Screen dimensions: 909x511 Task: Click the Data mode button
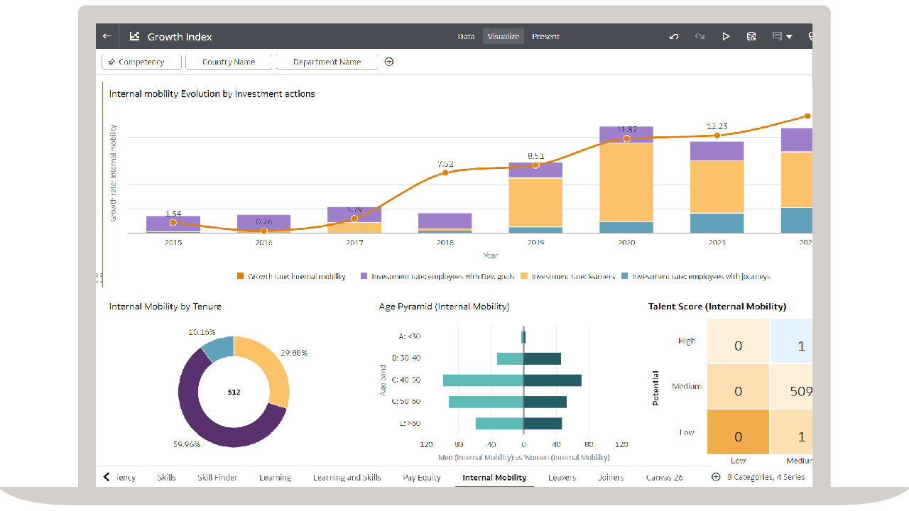[466, 36]
